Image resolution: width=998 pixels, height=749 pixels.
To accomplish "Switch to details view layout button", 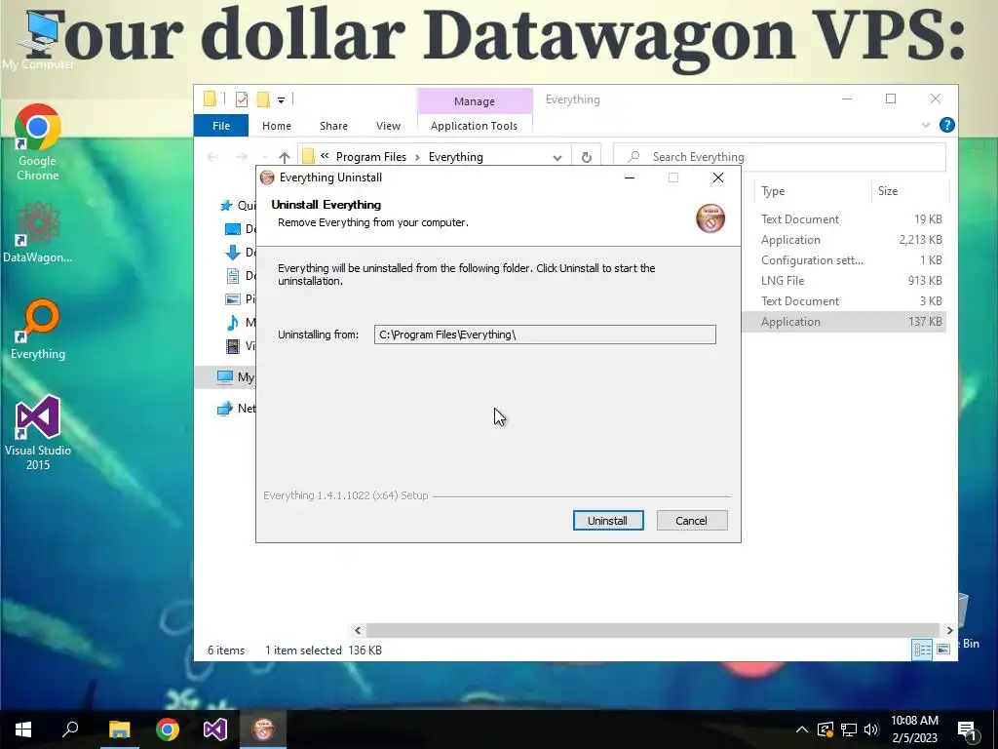I will click(x=922, y=650).
